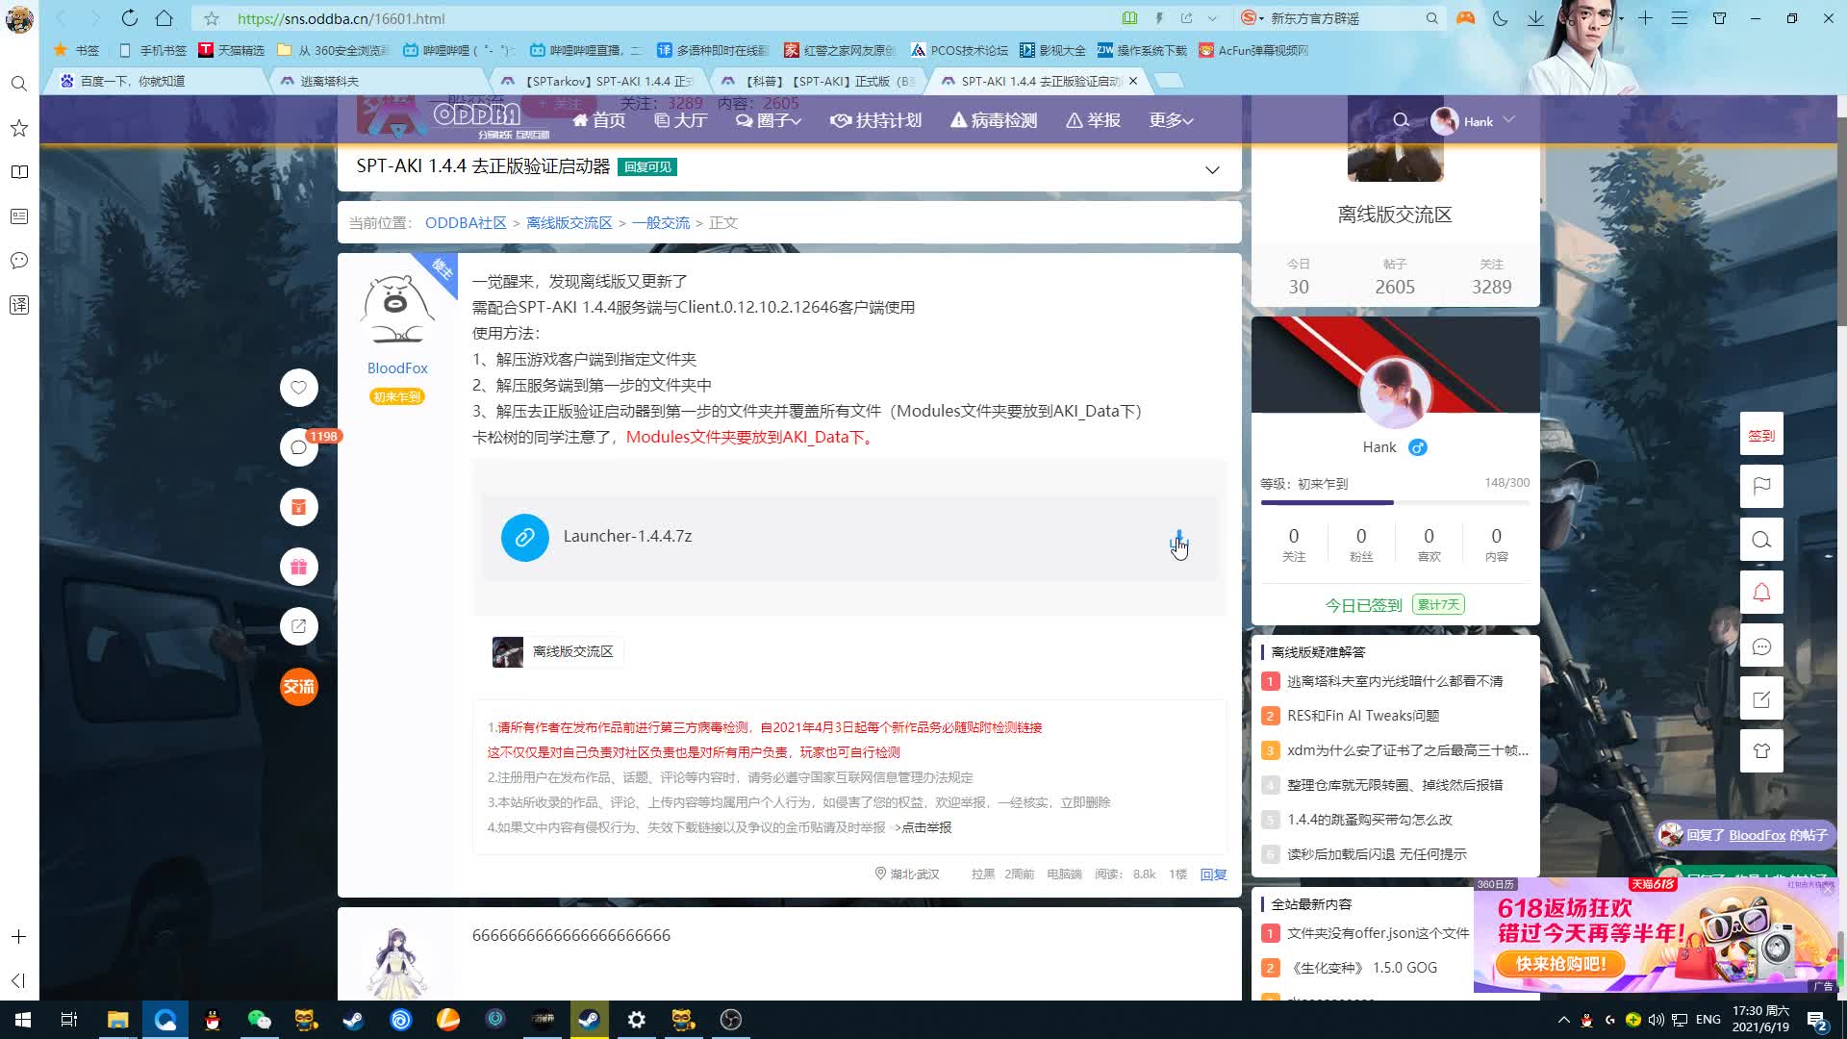Go to 首页 in the site navigation
The image size is (1847, 1039).
pyautogui.click(x=598, y=120)
